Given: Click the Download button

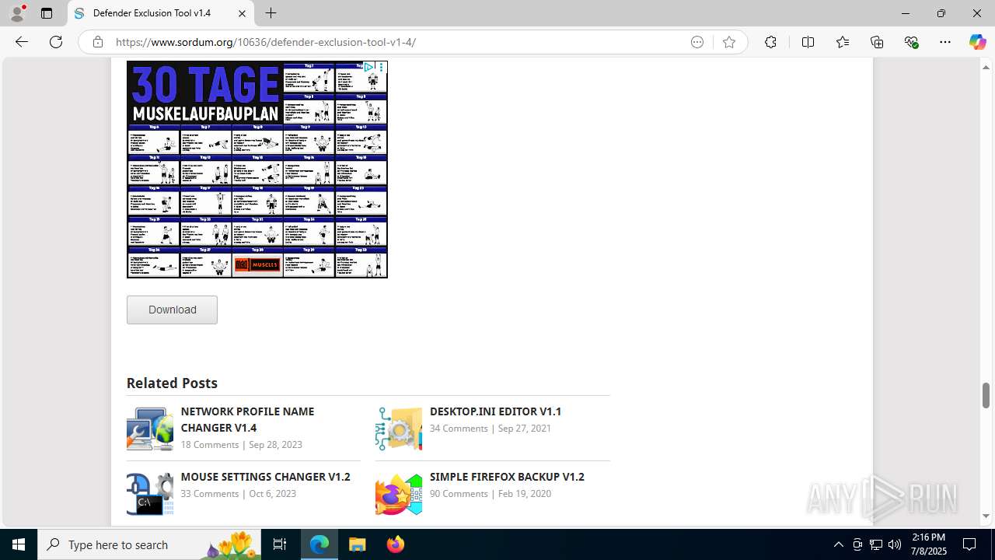Looking at the screenshot, I should coord(172,310).
